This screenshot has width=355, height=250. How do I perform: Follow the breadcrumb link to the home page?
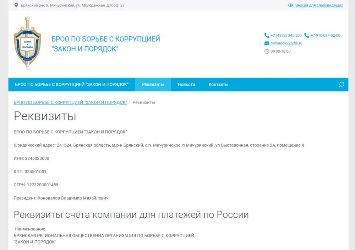pos(70,102)
